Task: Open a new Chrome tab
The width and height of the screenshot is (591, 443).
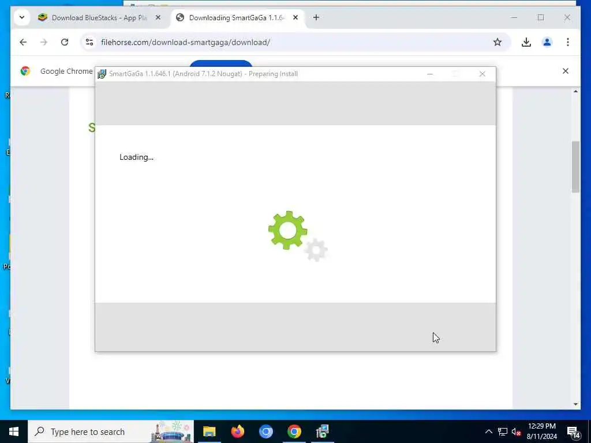Action: tap(316, 18)
